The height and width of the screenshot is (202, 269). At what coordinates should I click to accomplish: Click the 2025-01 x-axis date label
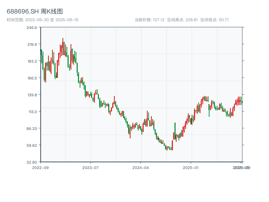tap(191, 167)
